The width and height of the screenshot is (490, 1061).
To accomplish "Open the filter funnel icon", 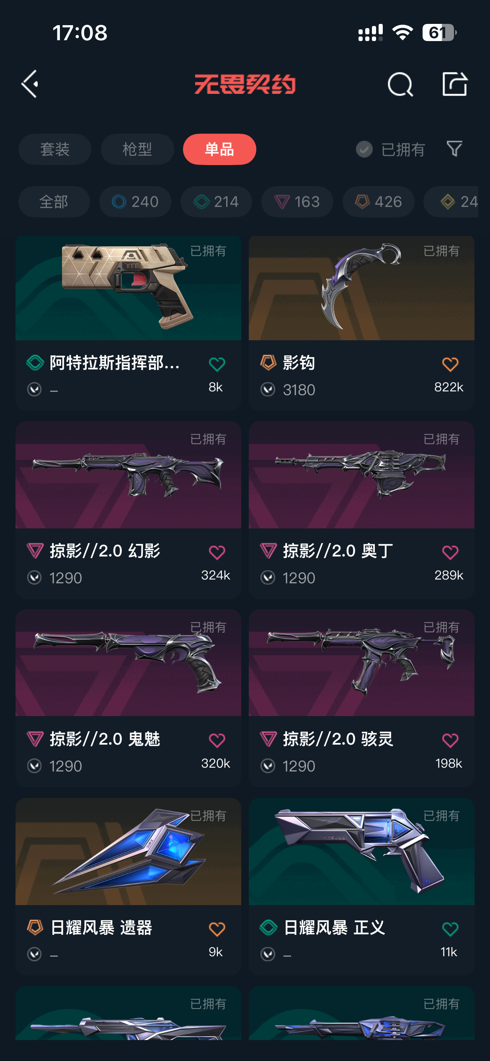I will 454,149.
